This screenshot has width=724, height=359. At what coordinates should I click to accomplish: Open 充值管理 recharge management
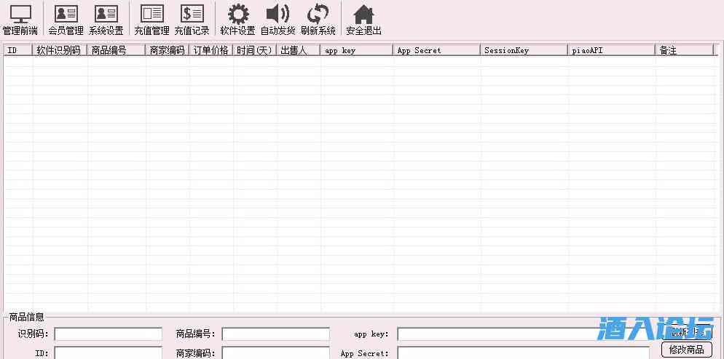[x=152, y=20]
